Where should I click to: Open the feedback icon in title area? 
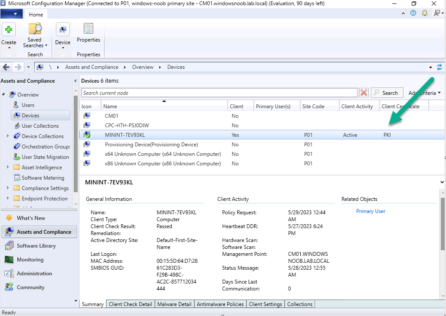point(436,13)
